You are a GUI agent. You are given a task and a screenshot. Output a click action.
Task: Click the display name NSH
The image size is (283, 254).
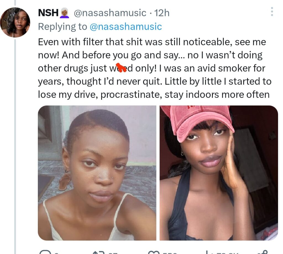tap(48, 13)
